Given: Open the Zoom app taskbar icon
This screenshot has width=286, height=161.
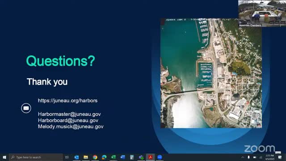Looking at the screenshot, I should coord(160,157).
